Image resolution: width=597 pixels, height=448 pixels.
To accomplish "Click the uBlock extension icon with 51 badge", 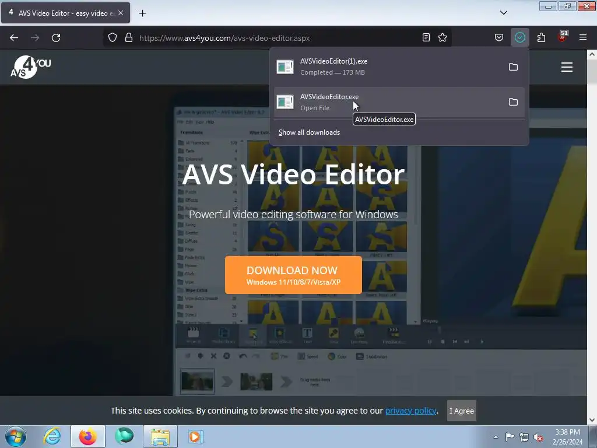I will [562, 37].
